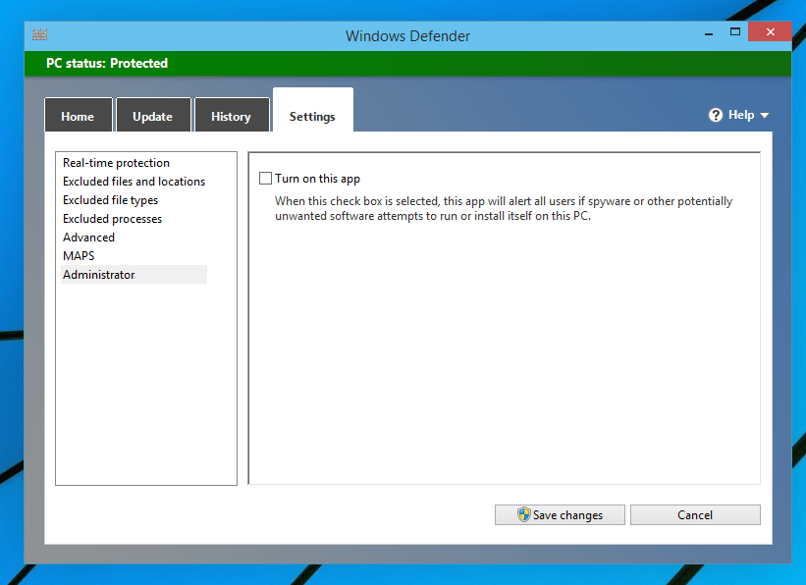Click the Cancel button

tap(695, 514)
